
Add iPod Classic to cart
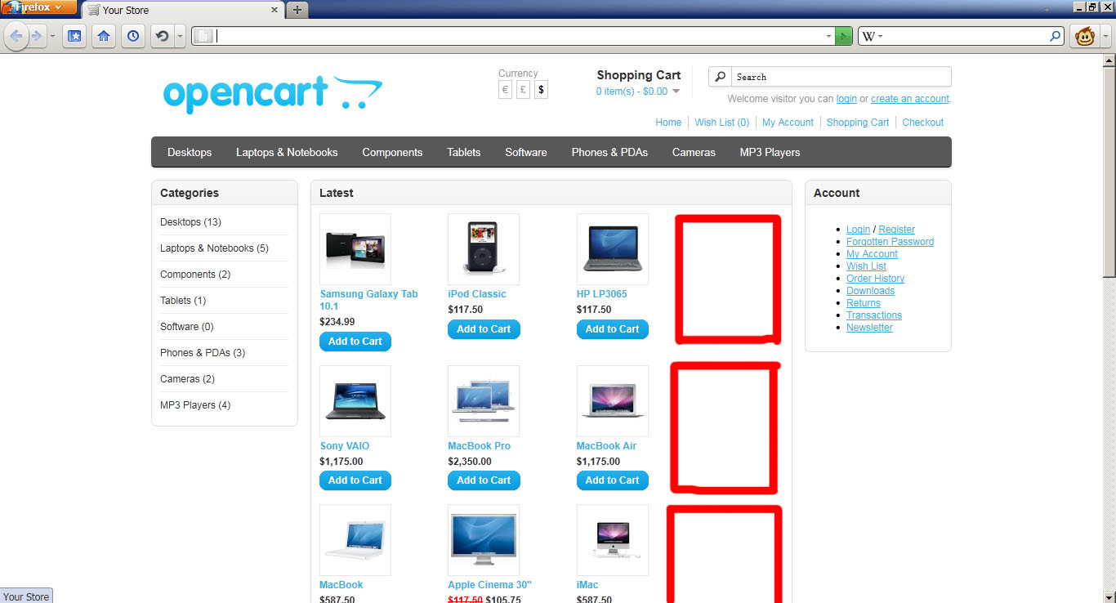point(484,329)
